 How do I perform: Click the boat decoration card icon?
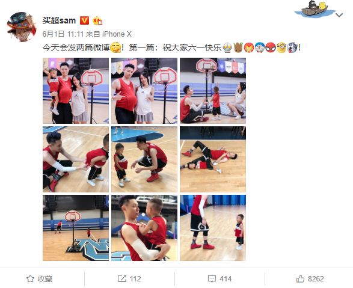click(x=315, y=9)
